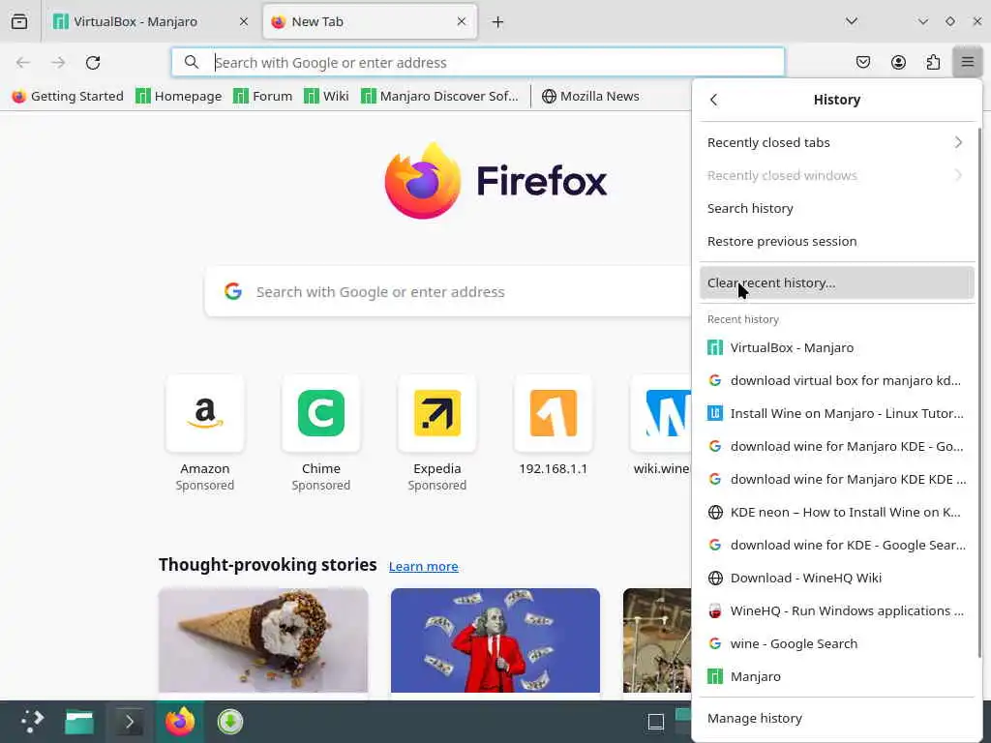The width and height of the screenshot is (991, 743).
Task: Open the Firefox account icon
Action: tap(898, 62)
